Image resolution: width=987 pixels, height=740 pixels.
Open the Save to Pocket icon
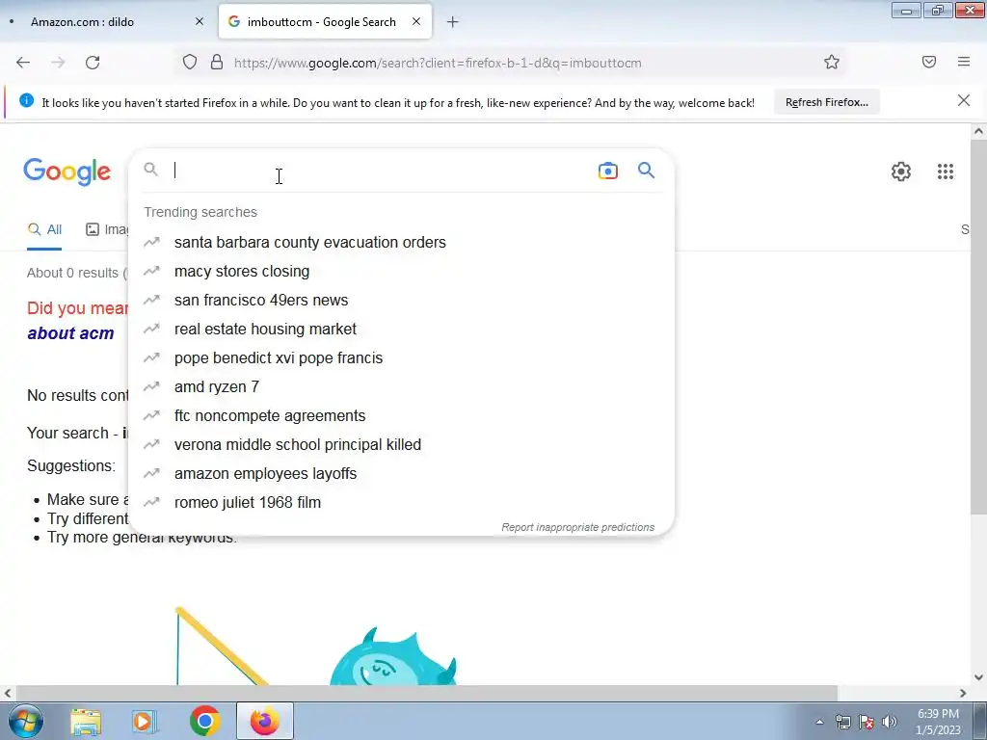point(928,62)
